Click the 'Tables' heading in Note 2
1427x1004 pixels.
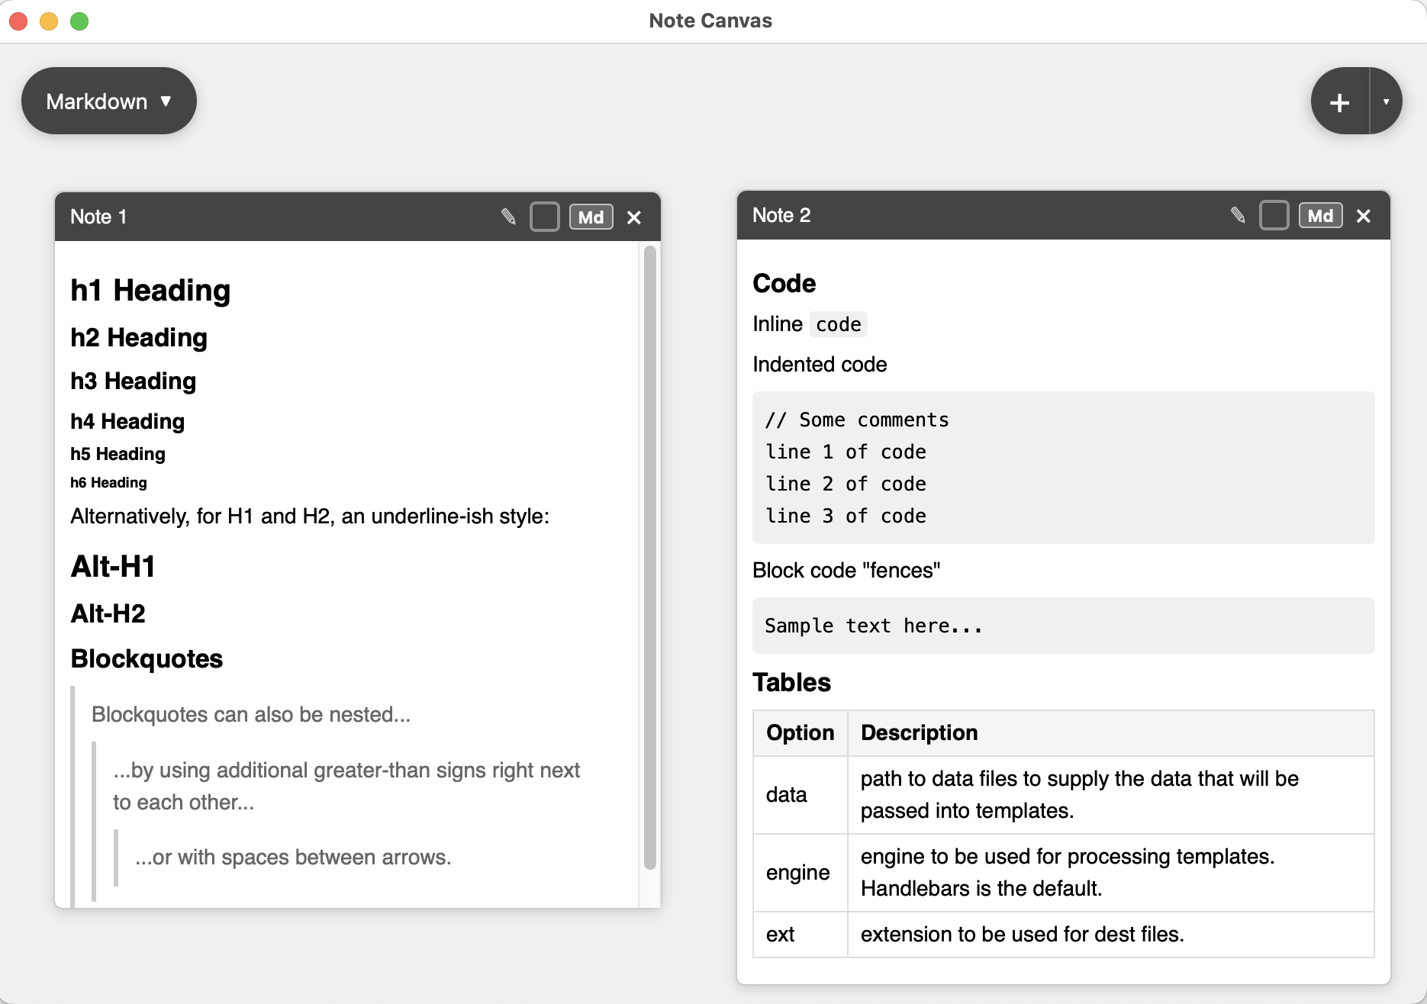coord(791,682)
